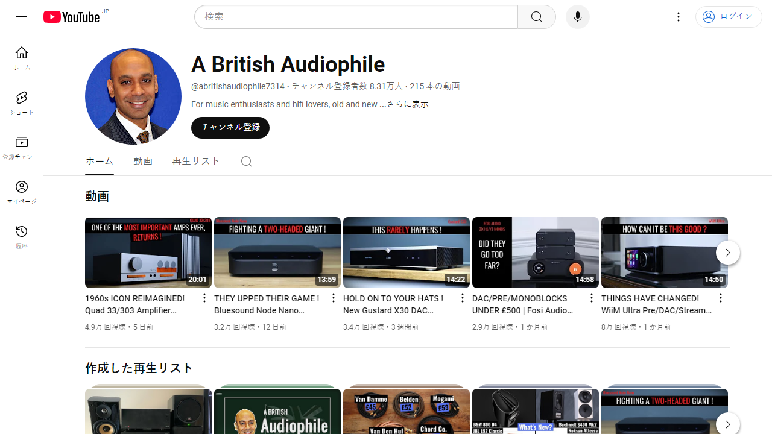Click the search magnifier button
The height and width of the screenshot is (434, 772).
[537, 17]
